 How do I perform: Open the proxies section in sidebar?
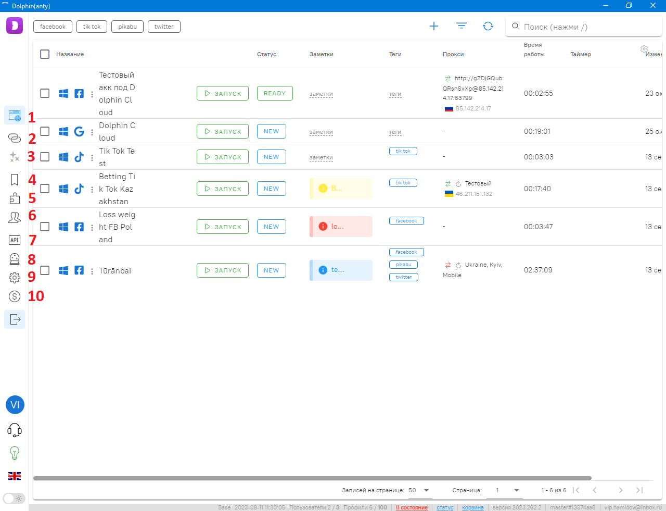point(15,138)
